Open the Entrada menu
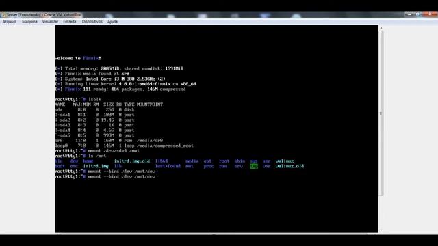 70,21
